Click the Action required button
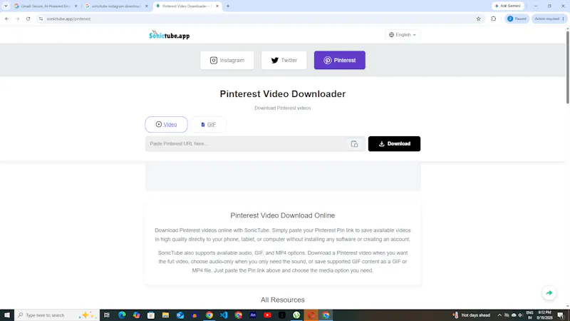Image resolution: width=570 pixels, height=321 pixels. point(549,19)
